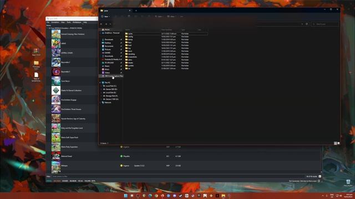Switch Explorer to details view toggle

[x=336, y=143]
